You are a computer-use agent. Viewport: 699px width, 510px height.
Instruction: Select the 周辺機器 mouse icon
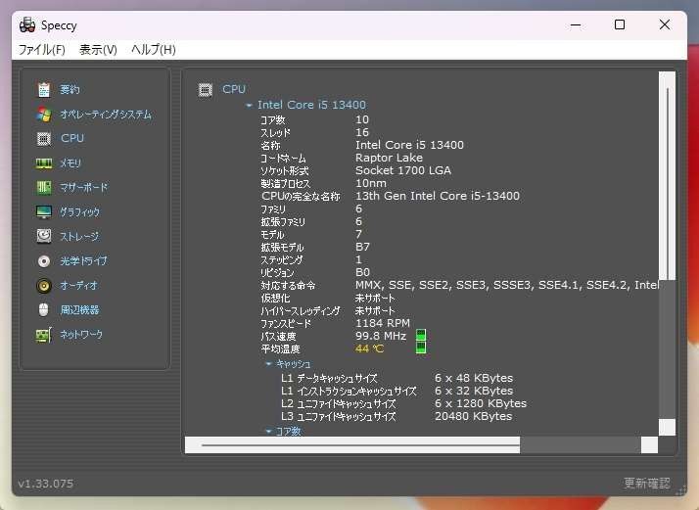click(43, 310)
